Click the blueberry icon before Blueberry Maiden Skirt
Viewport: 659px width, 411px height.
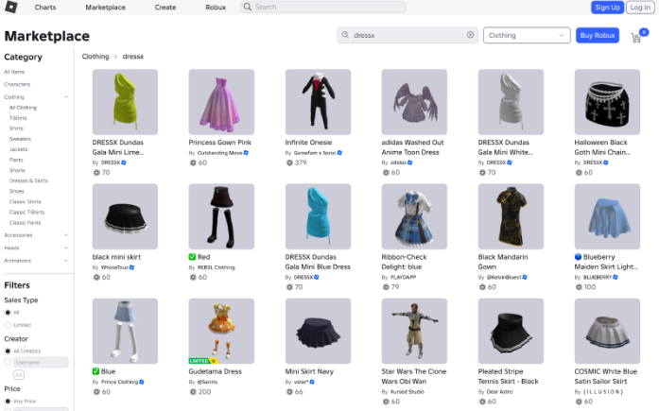(x=579, y=257)
